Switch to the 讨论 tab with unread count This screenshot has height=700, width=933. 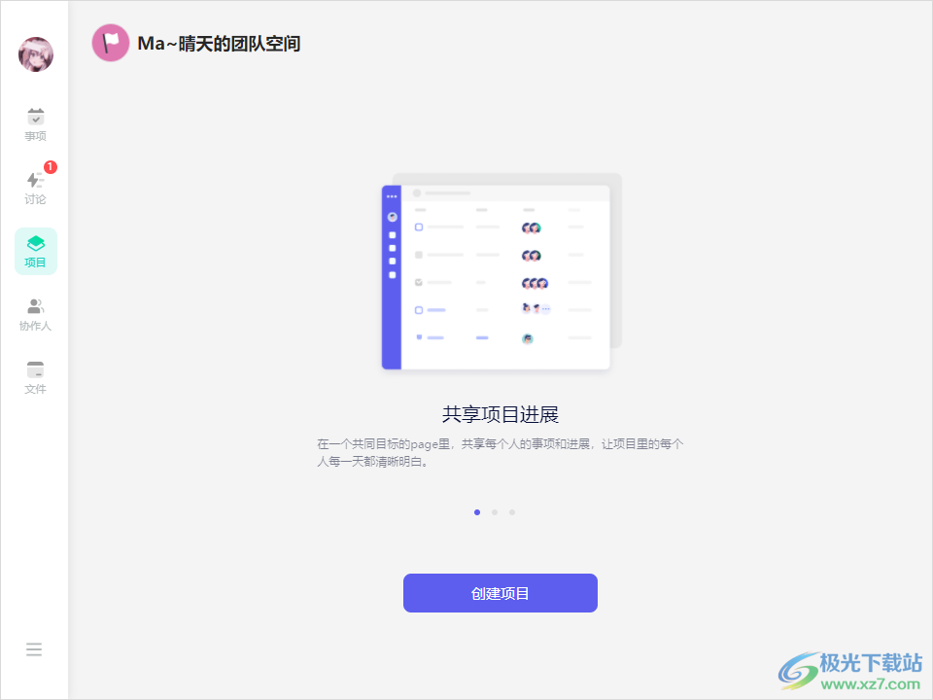35,187
